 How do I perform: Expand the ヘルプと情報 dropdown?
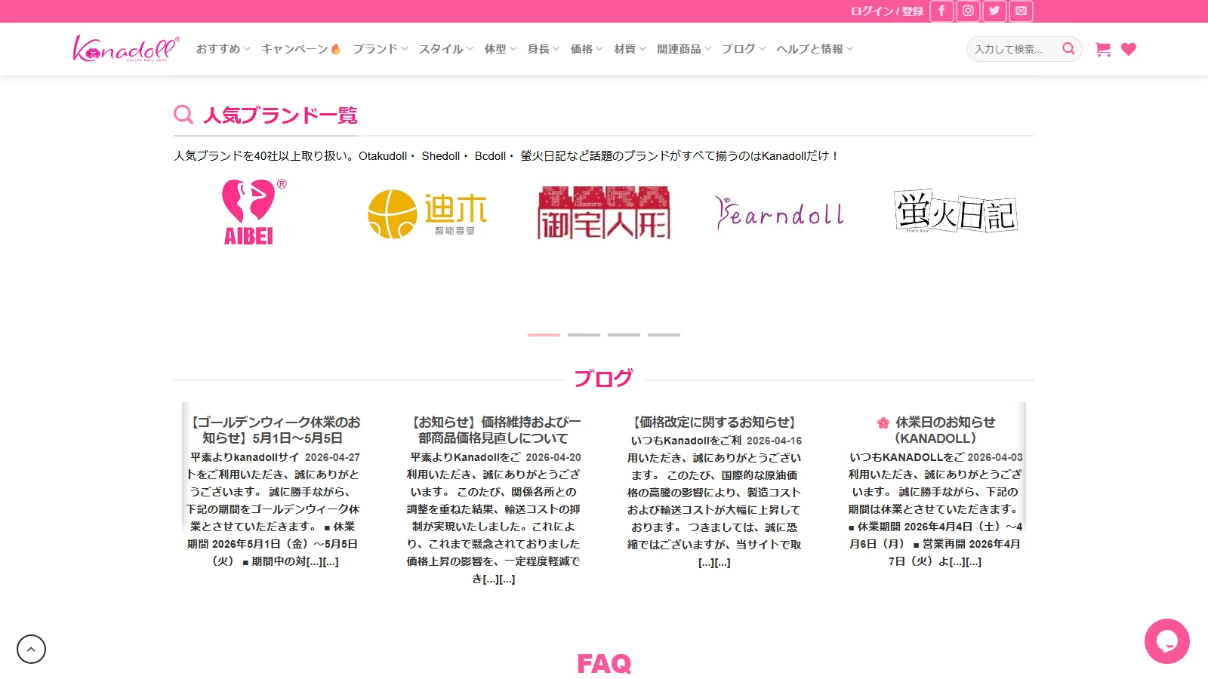(x=815, y=49)
